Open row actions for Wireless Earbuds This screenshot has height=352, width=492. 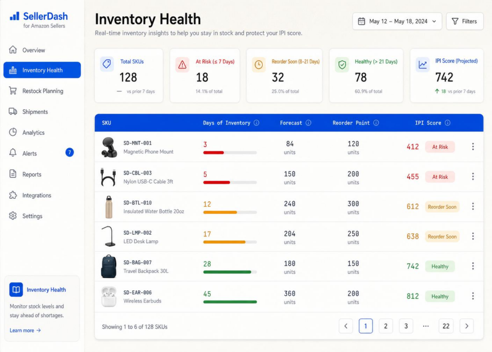(473, 296)
